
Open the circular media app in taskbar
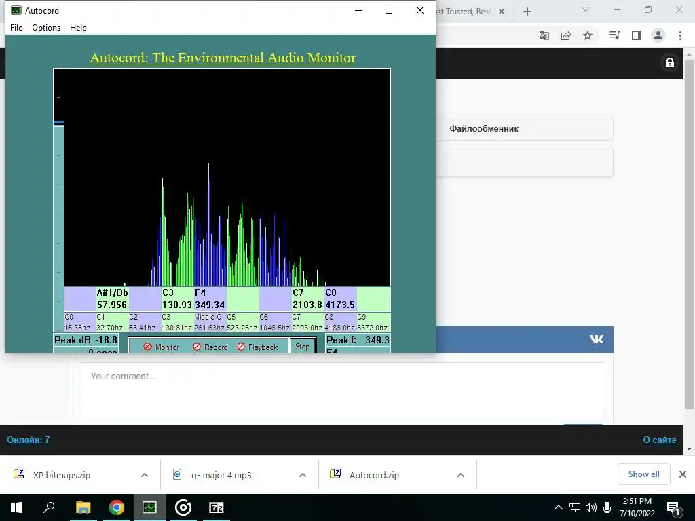coord(183,507)
